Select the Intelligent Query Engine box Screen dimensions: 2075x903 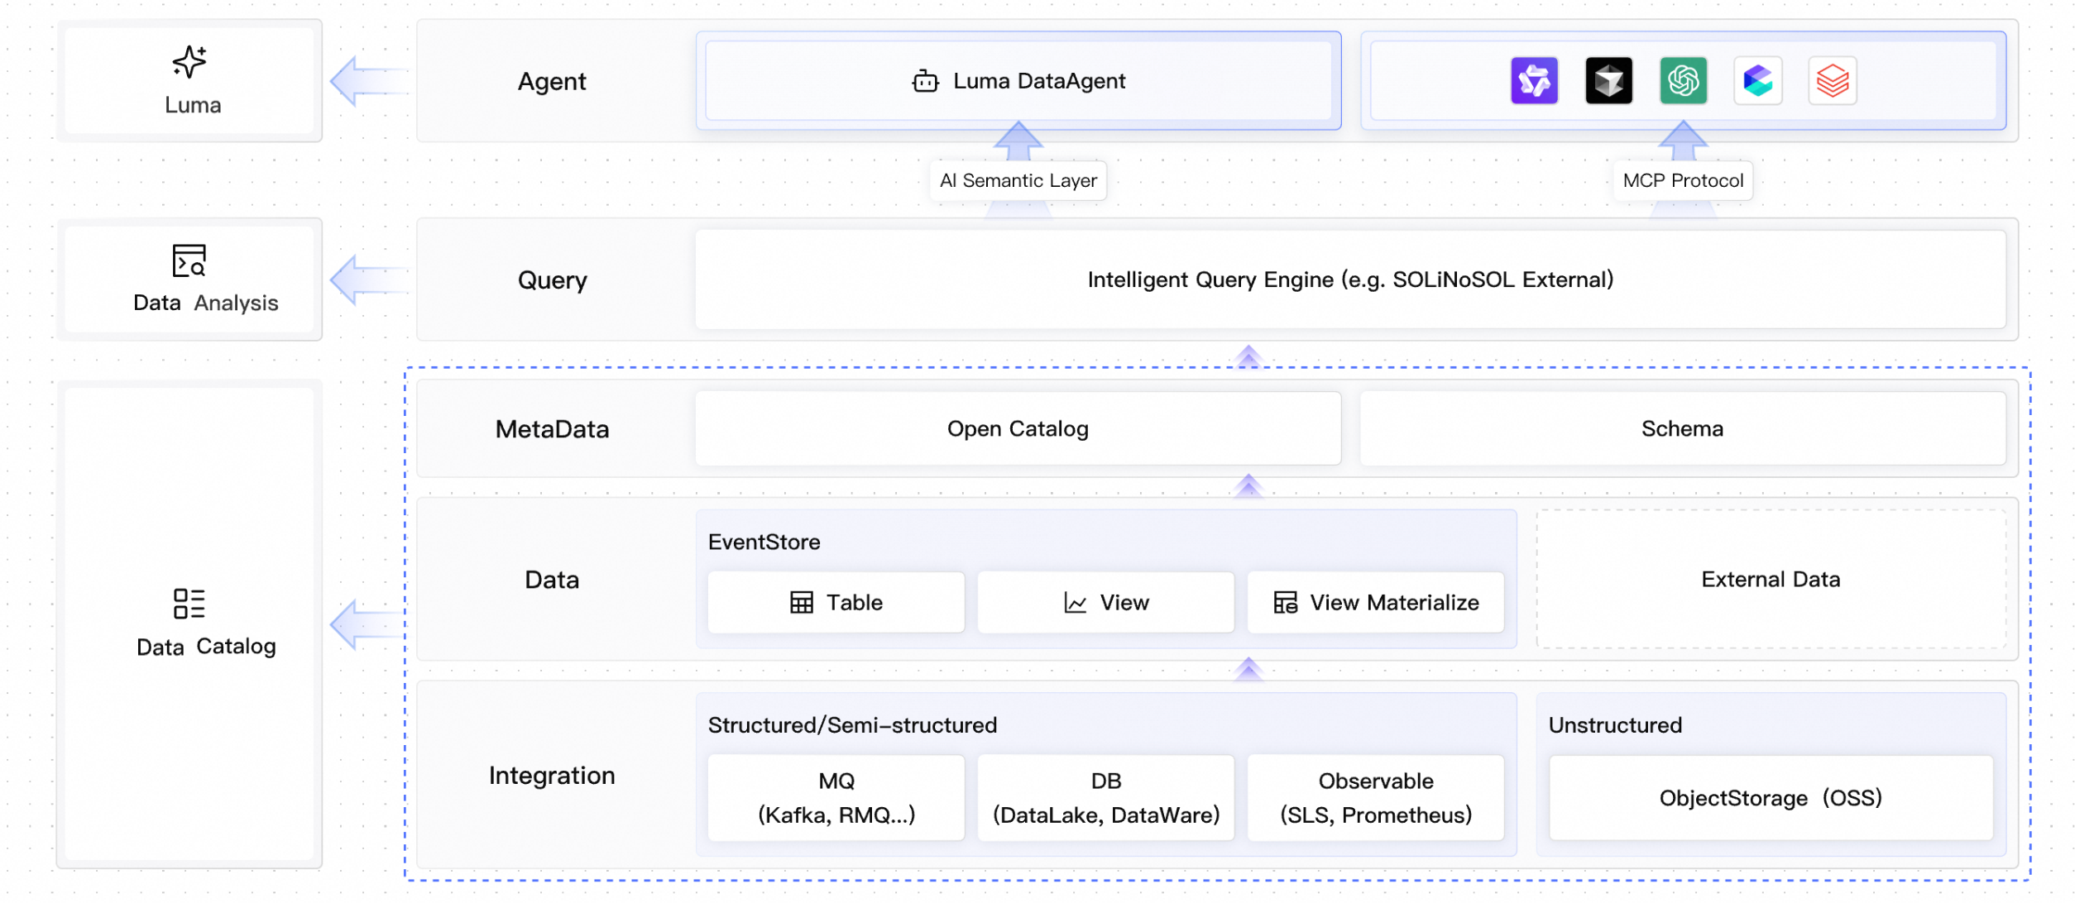(1350, 279)
